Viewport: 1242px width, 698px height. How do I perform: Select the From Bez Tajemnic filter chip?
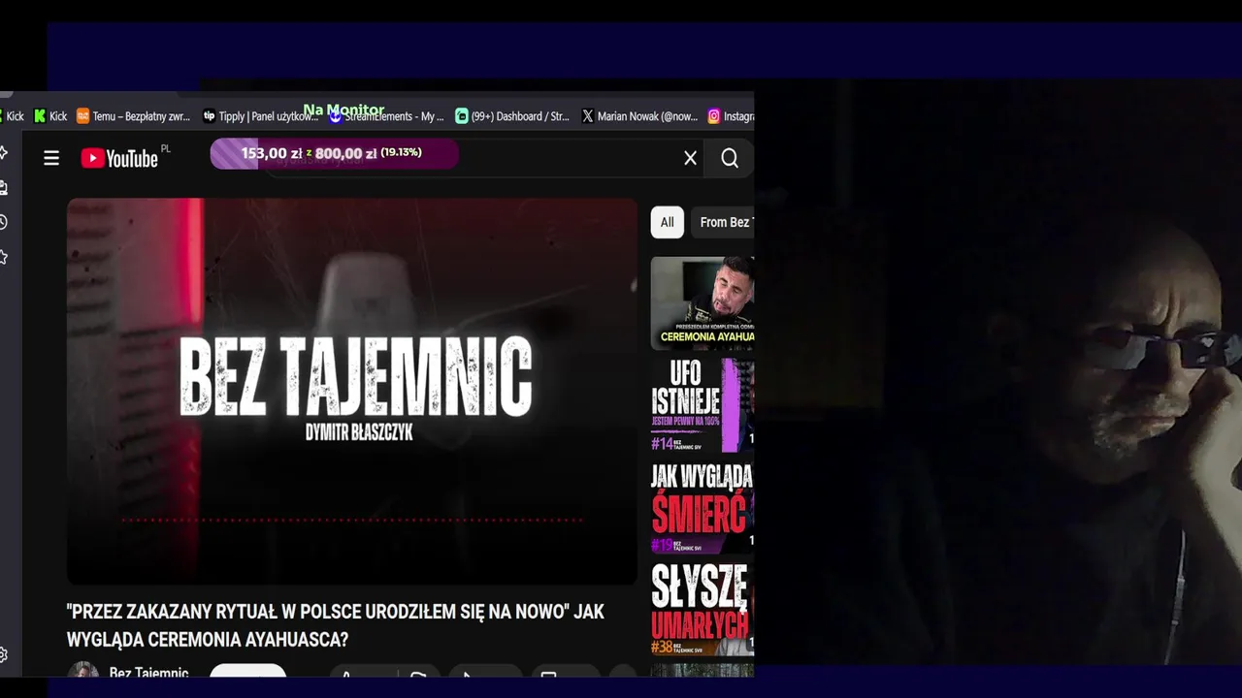(722, 222)
